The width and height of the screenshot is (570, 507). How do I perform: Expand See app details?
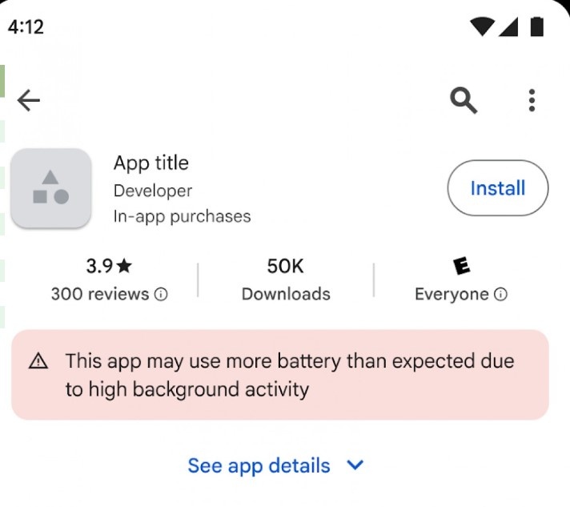[275, 465]
